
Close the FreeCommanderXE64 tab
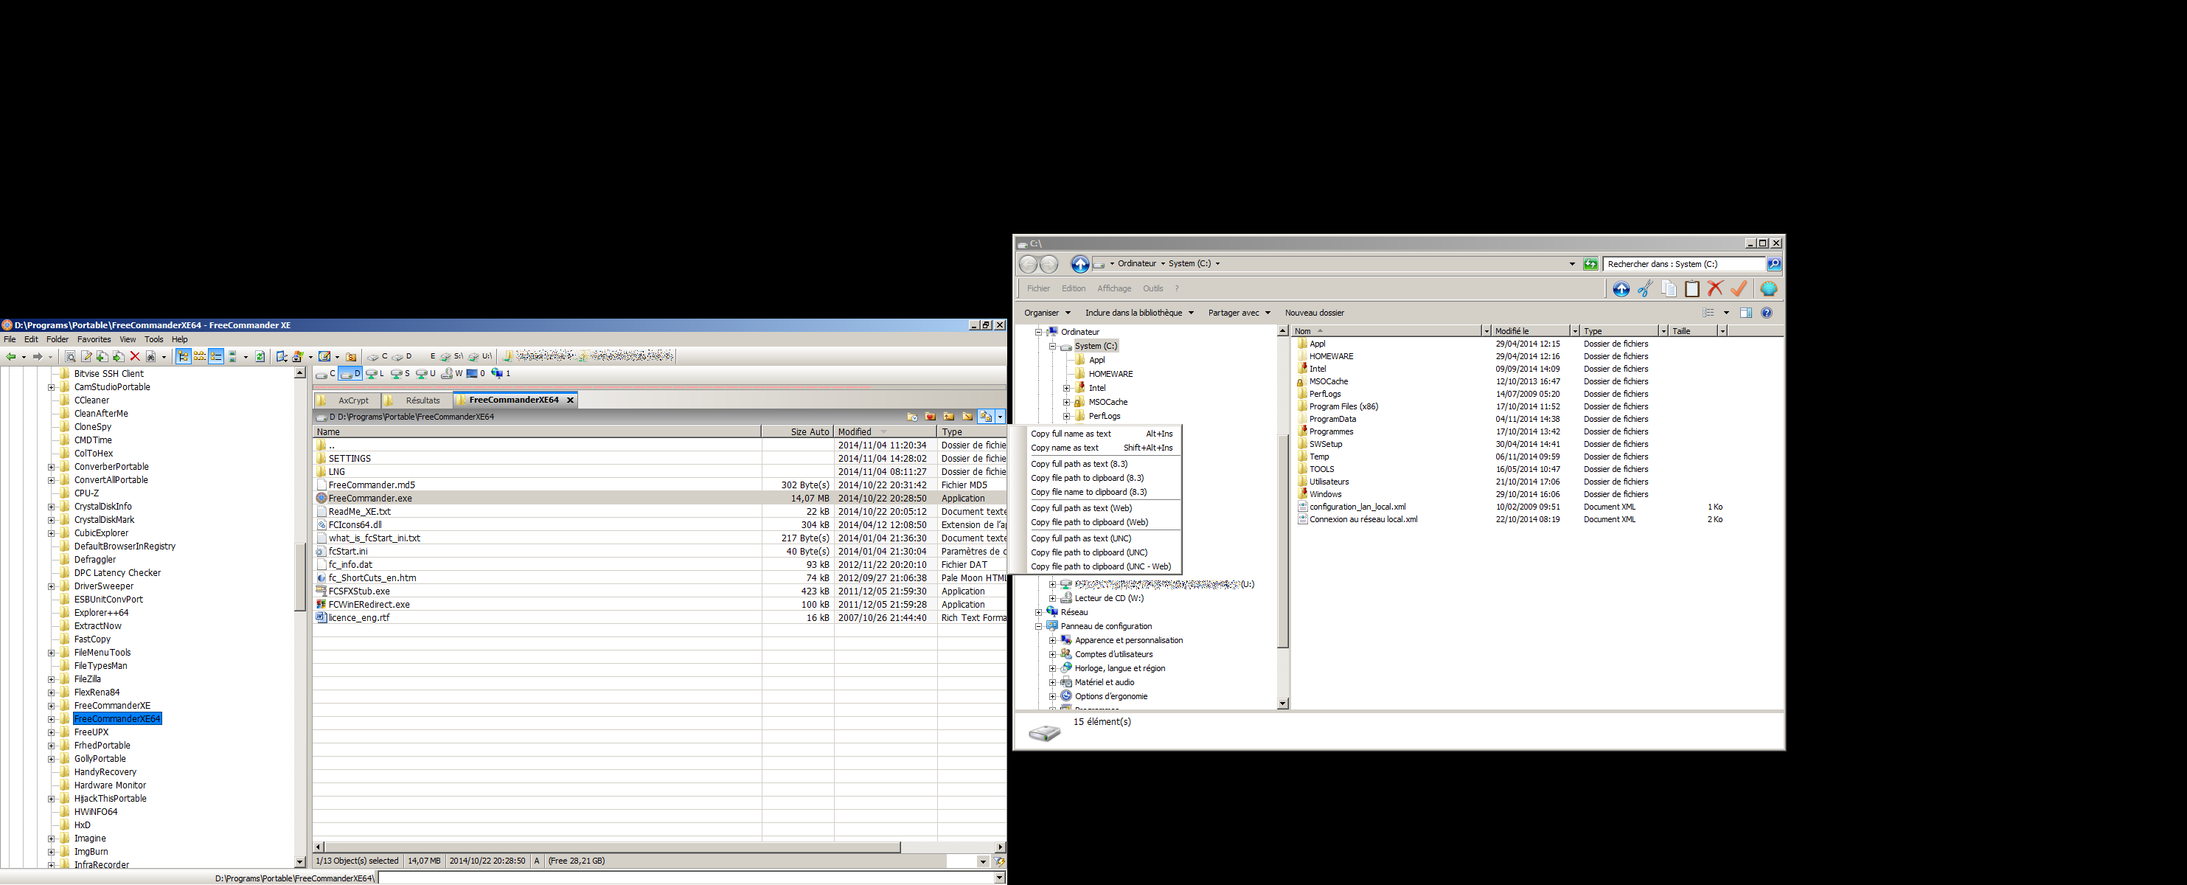(x=571, y=400)
